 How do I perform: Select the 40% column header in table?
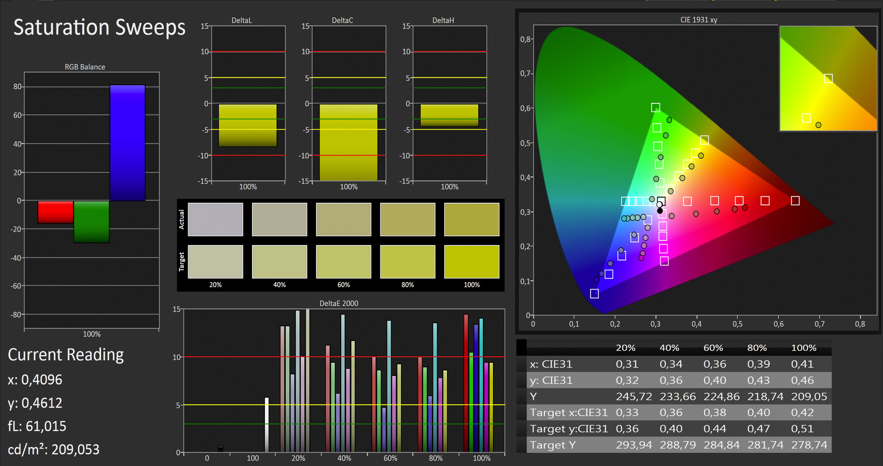pyautogui.click(x=669, y=348)
